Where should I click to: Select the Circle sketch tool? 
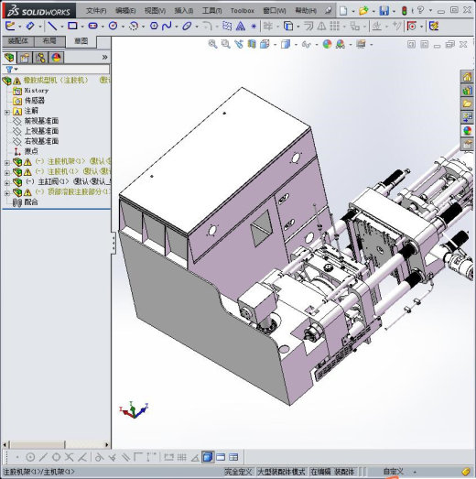click(113, 26)
